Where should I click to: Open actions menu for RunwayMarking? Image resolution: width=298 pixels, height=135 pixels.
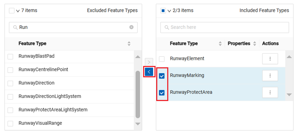pos(270,76)
